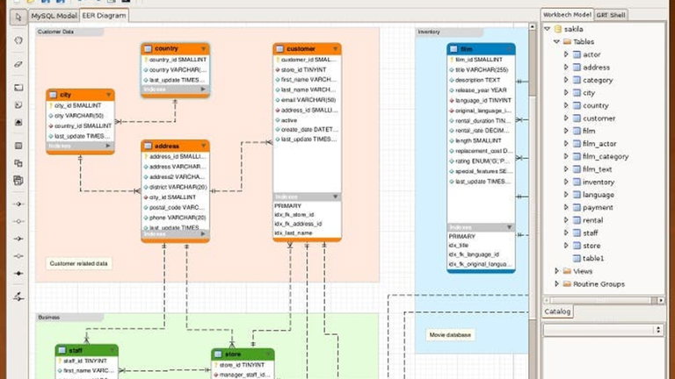The height and width of the screenshot is (379, 675).
Task: Click the film table icon in diagram
Action: pyautogui.click(x=454, y=49)
